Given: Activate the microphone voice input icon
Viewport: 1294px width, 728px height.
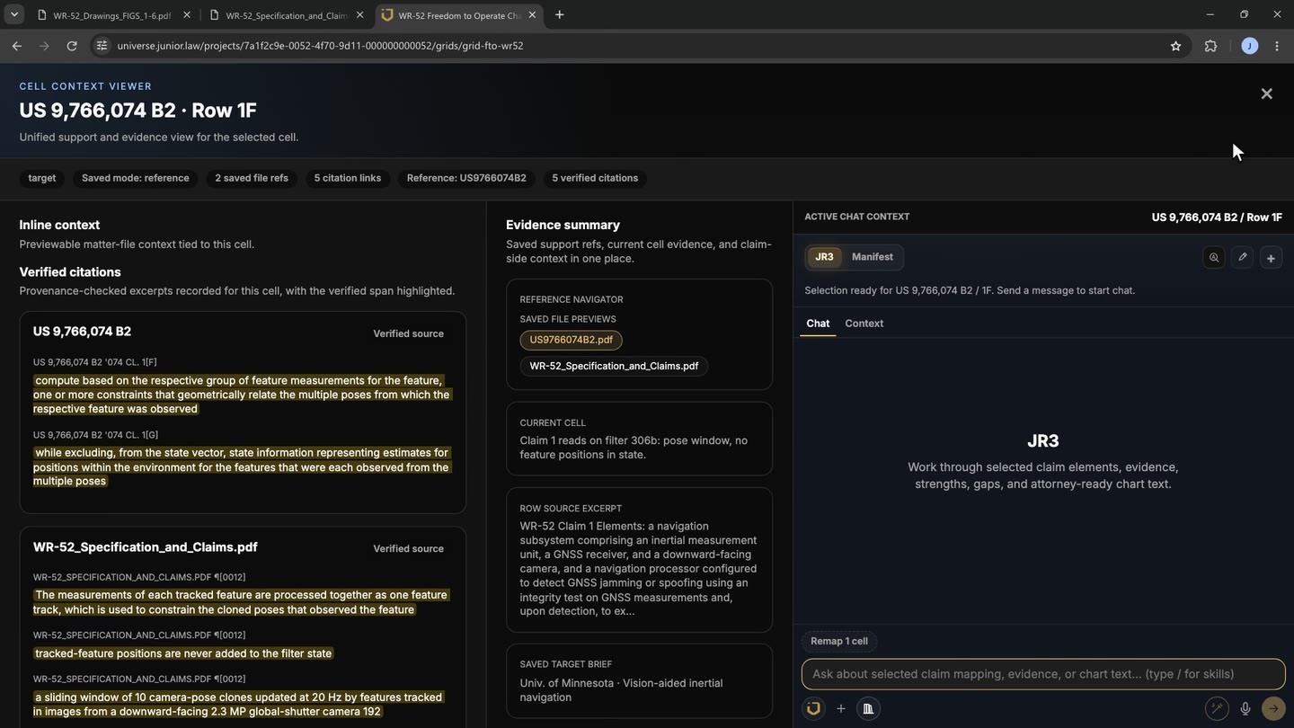Looking at the screenshot, I should (1245, 708).
